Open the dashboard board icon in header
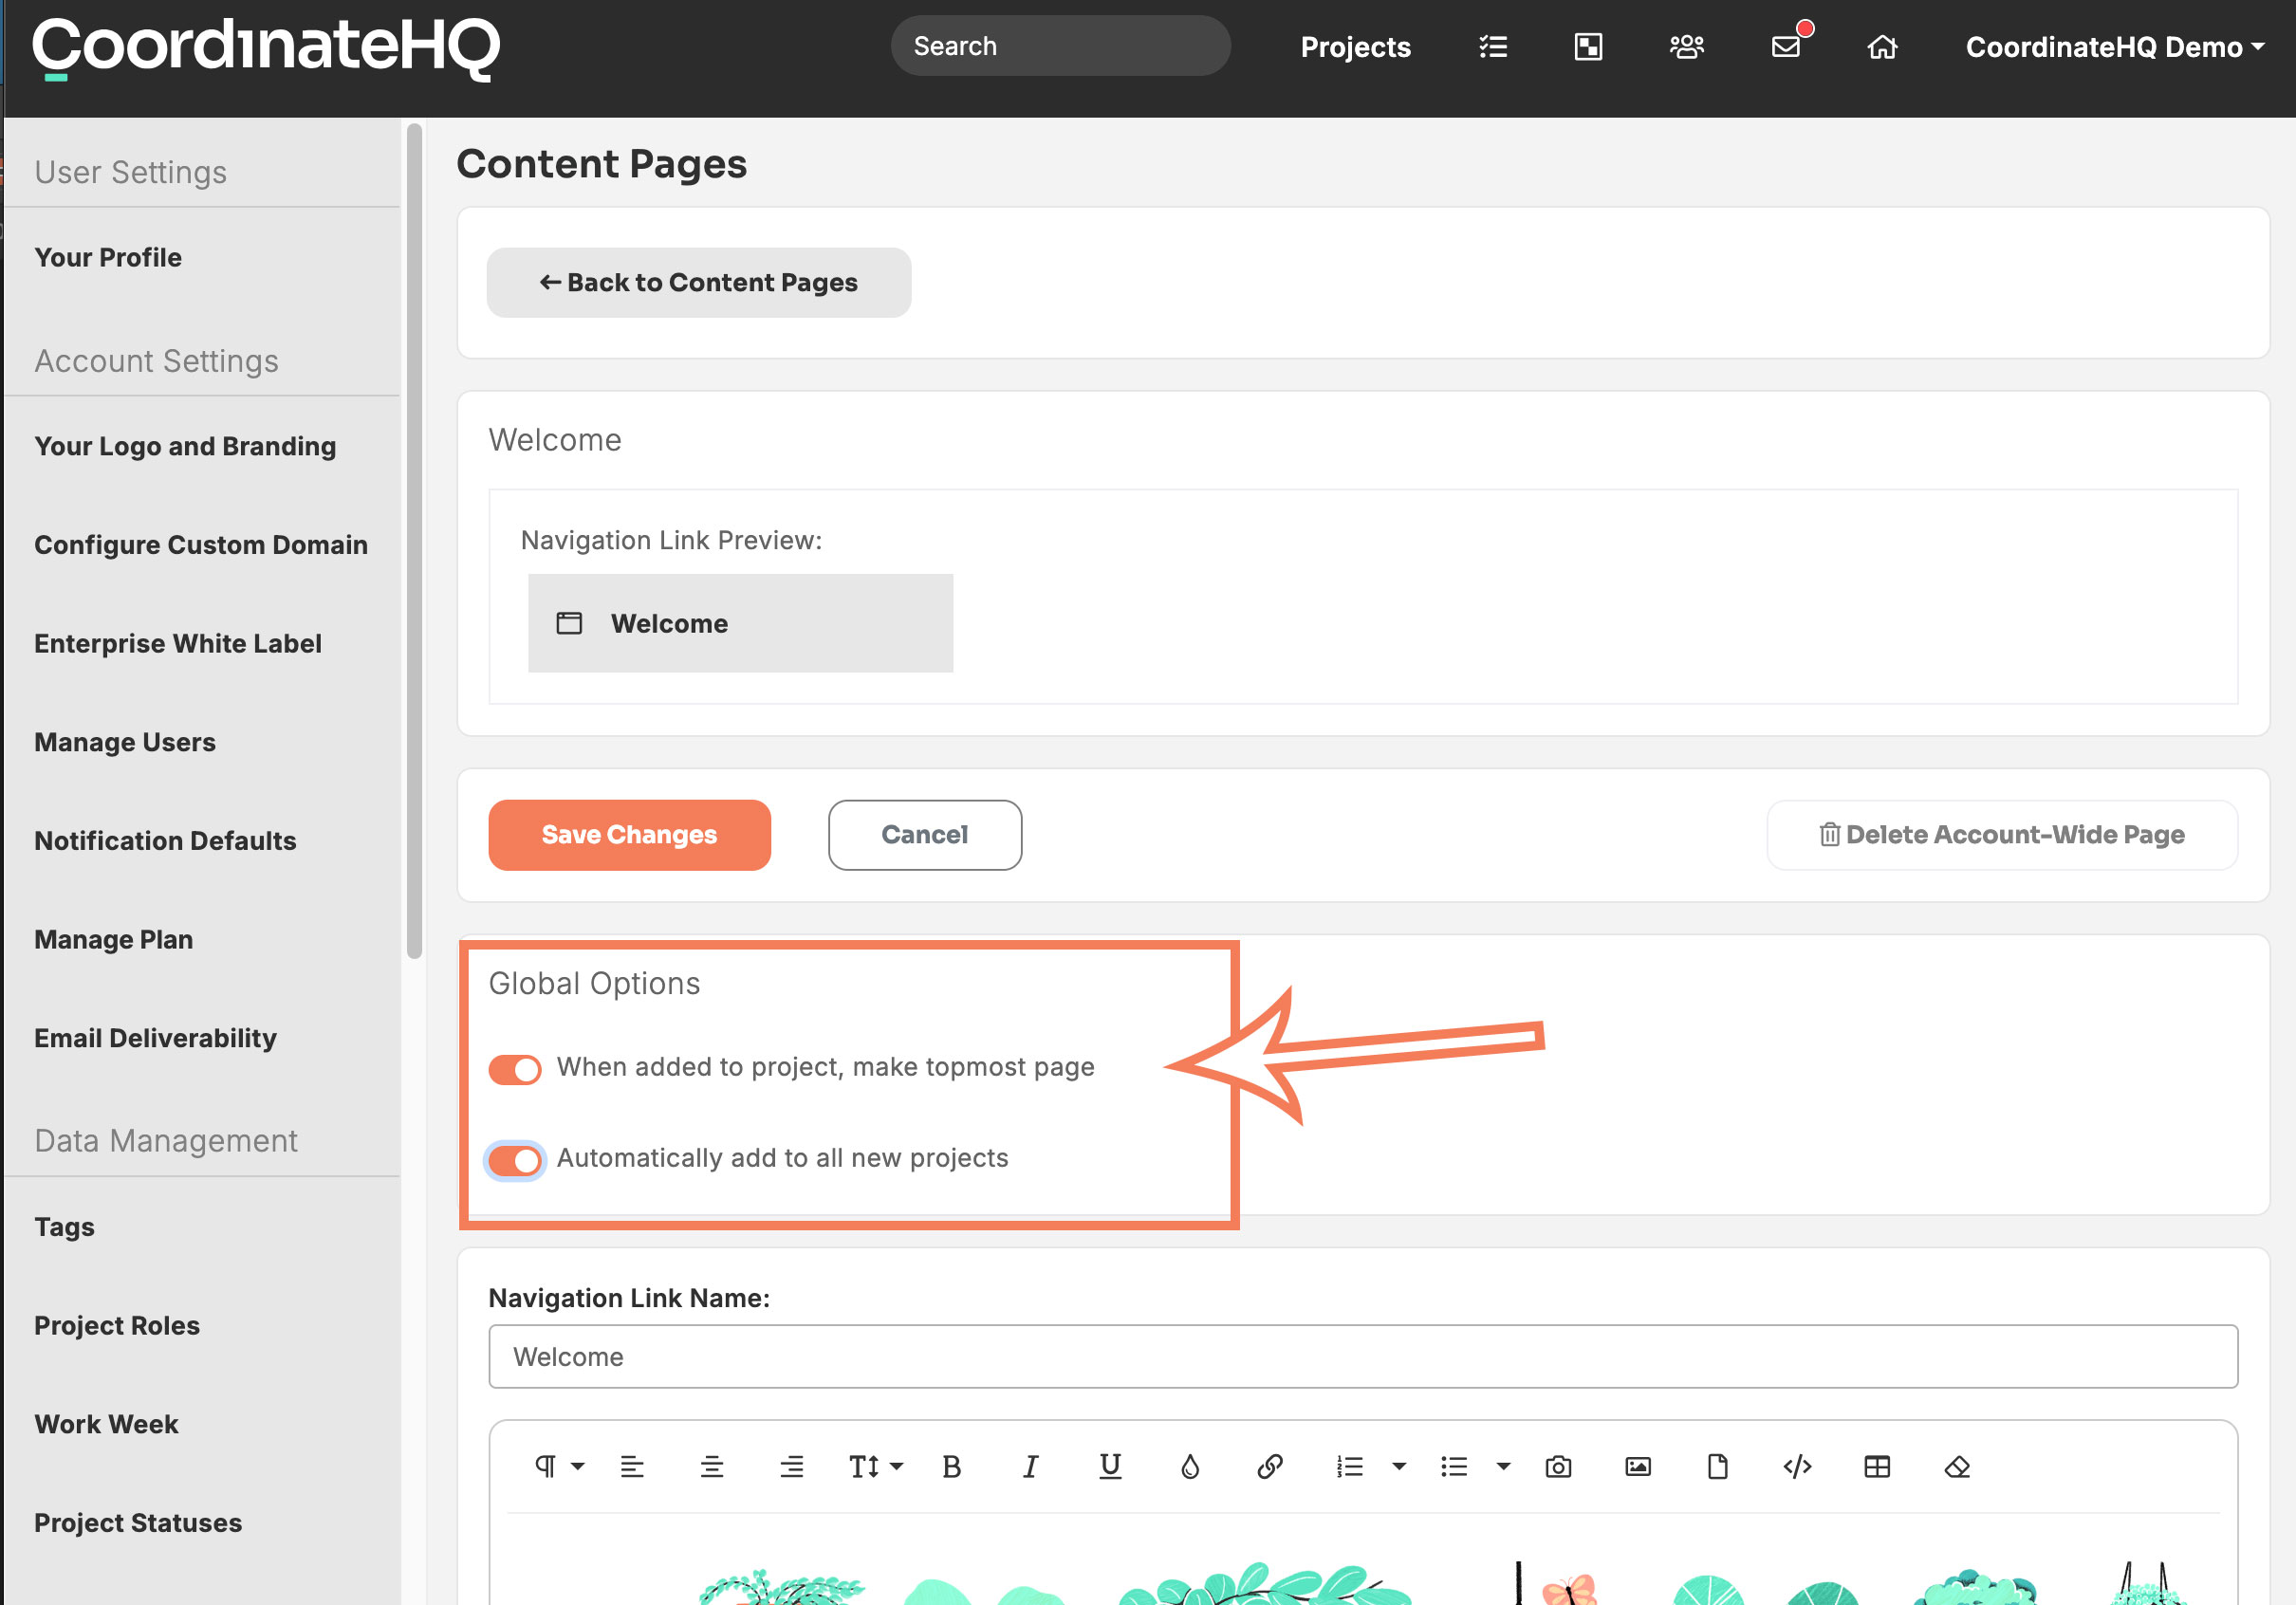This screenshot has width=2296, height=1605. tap(1588, 47)
